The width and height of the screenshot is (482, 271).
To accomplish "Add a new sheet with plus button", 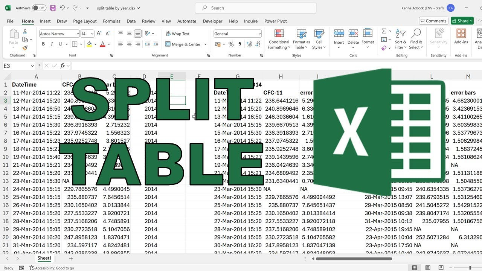I will pyautogui.click(x=71, y=259).
